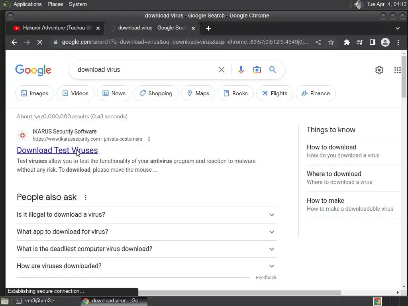Click the padlock site info icon
The width and height of the screenshot is (408, 306).
point(55,42)
